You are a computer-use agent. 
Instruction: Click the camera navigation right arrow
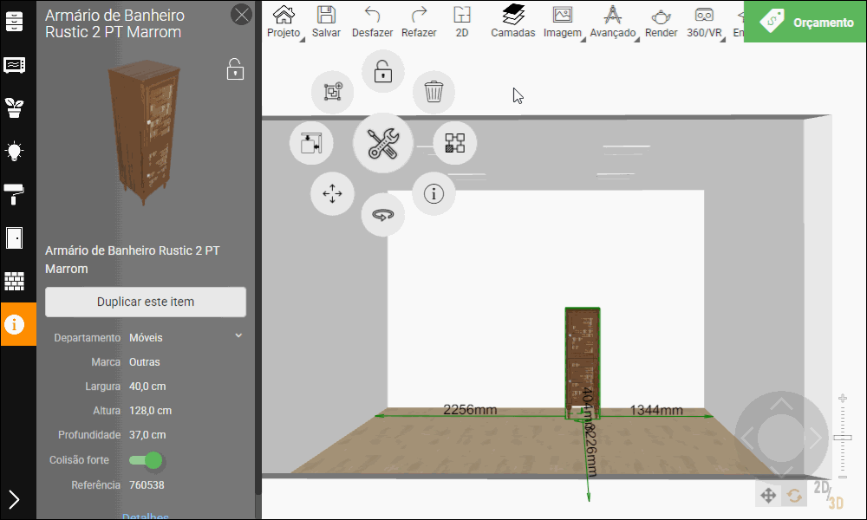tap(815, 438)
